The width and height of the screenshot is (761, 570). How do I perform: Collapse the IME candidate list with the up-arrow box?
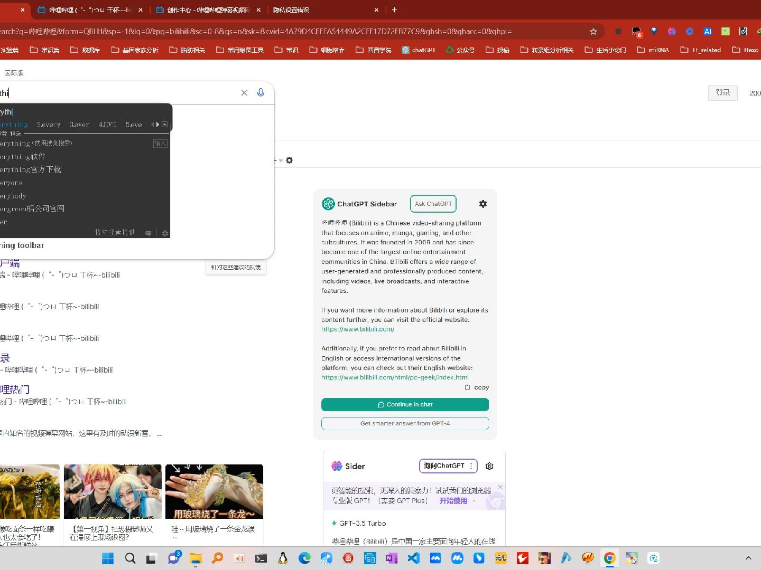(165, 125)
